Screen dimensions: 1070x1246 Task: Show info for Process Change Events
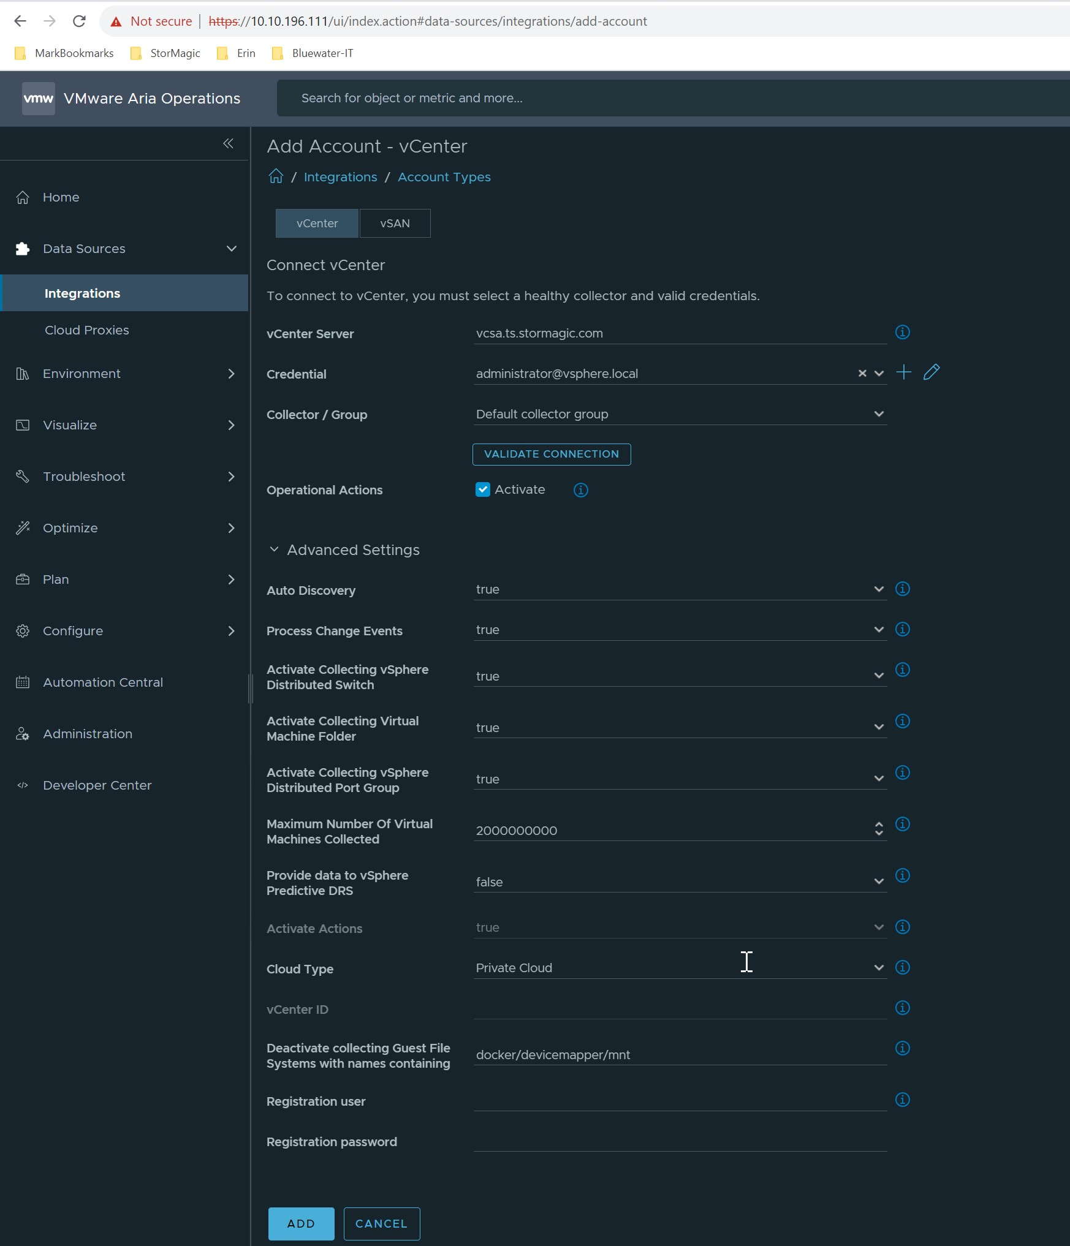902,629
